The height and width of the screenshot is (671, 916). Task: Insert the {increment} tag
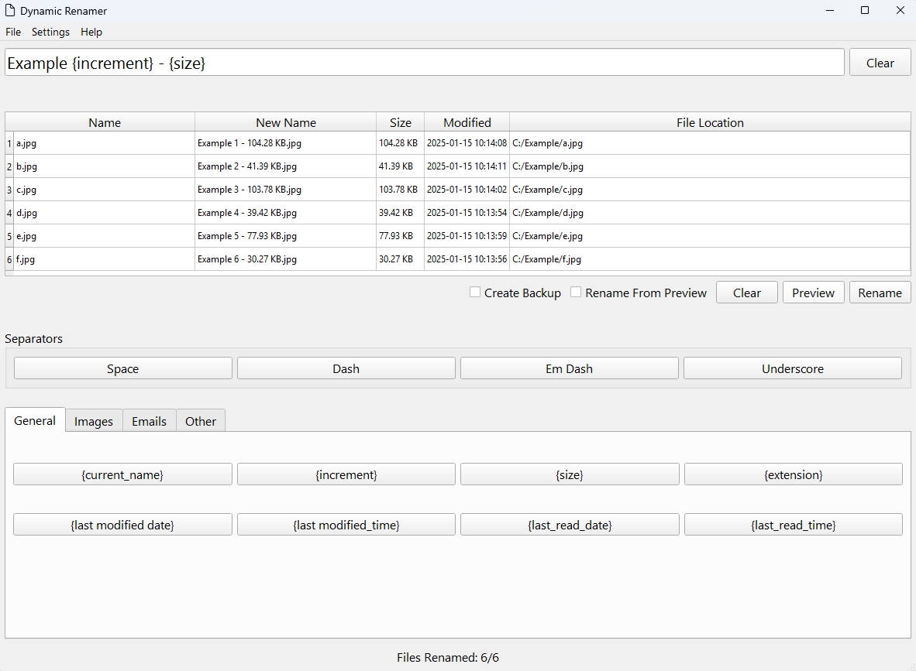pyautogui.click(x=346, y=474)
